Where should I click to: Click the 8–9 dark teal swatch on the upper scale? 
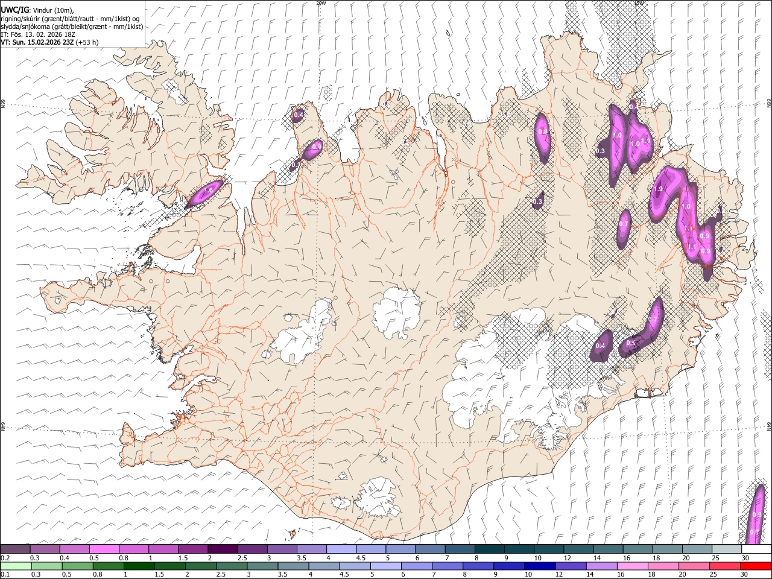489,549
